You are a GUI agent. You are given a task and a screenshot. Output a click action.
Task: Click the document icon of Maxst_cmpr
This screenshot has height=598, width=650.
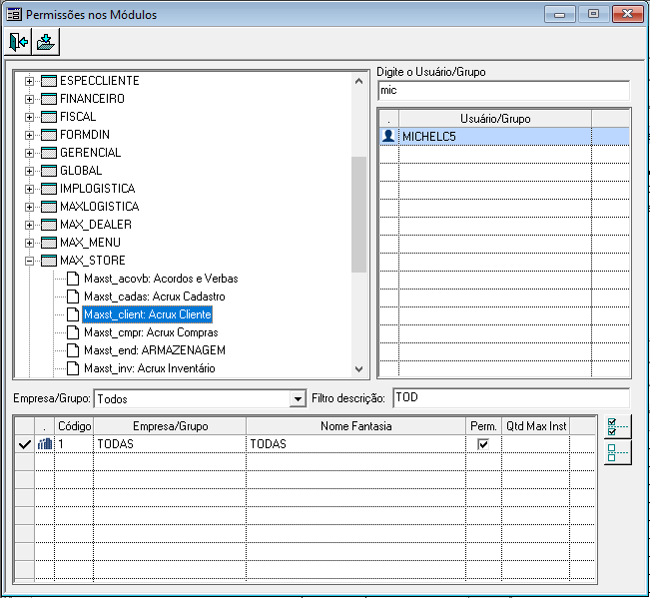pos(73,332)
